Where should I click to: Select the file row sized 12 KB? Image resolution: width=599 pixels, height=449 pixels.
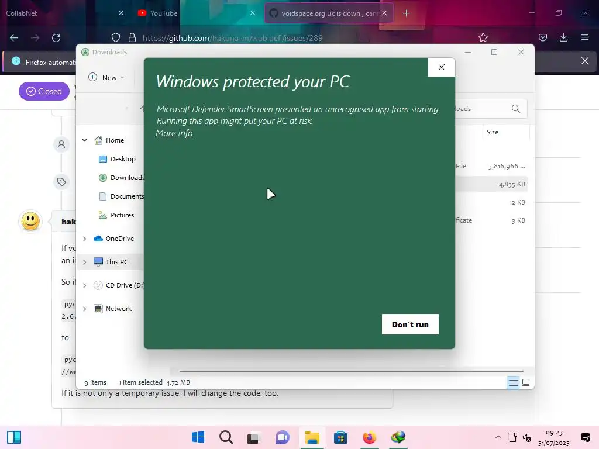click(491, 202)
